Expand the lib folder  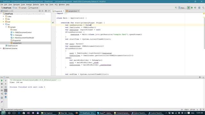click(4, 19)
